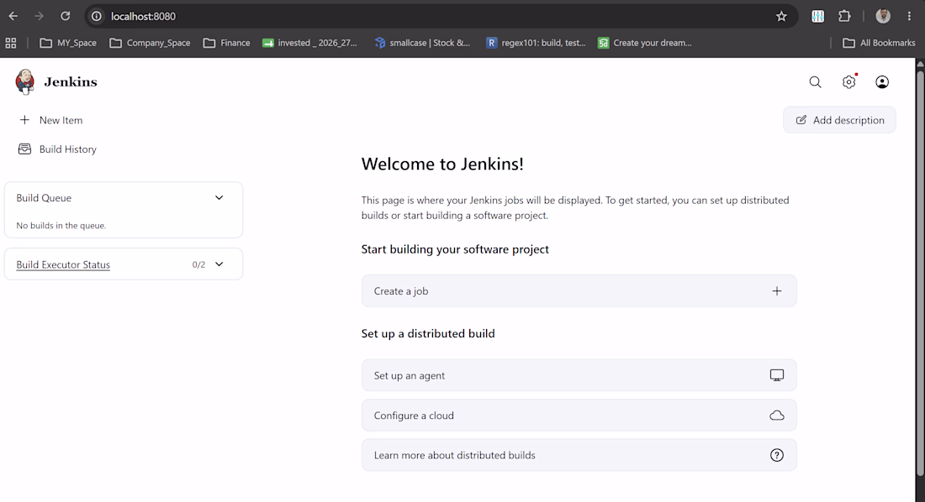Image resolution: width=925 pixels, height=502 pixels.
Task: Click the plus icon on Create a job
Action: pos(777,291)
